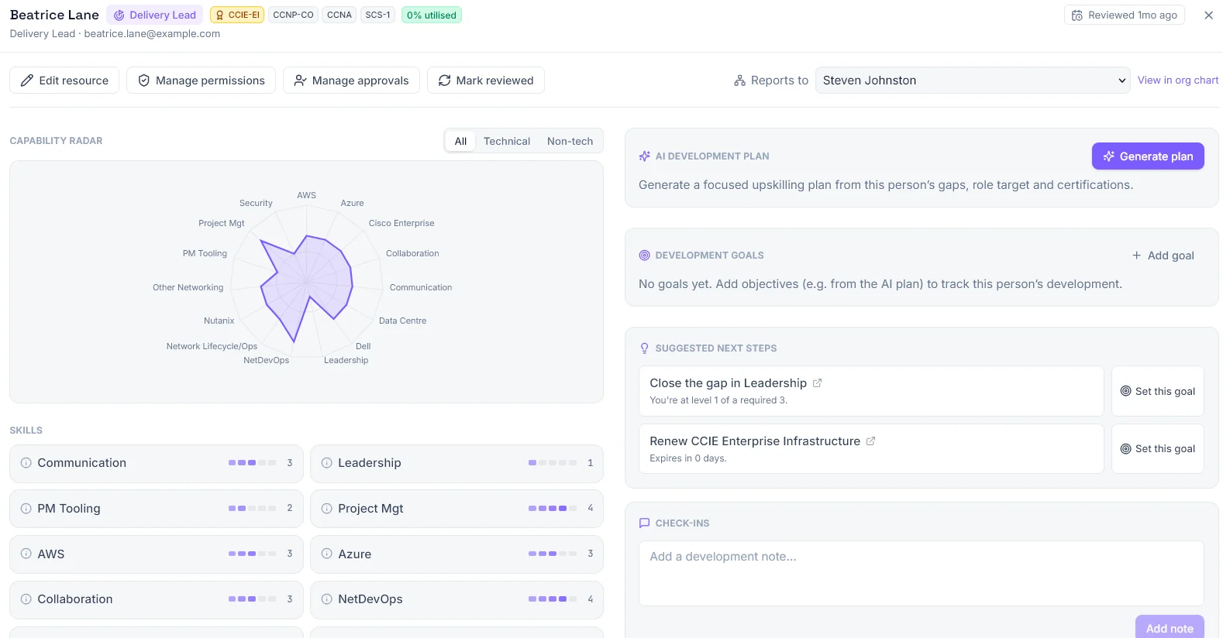Select the SCS-1 certification badge
The height and width of the screenshot is (638, 1223).
(378, 15)
